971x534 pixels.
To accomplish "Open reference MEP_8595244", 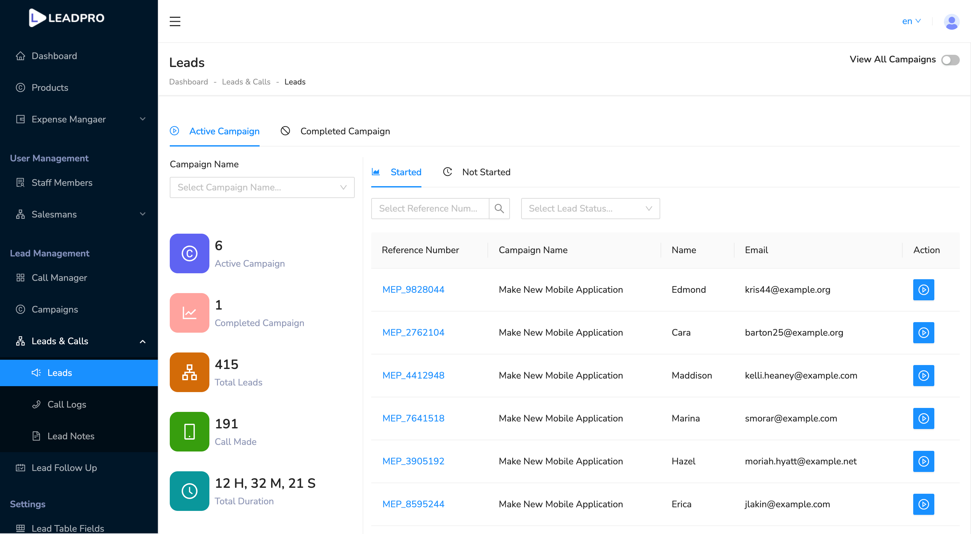I will pyautogui.click(x=413, y=504).
